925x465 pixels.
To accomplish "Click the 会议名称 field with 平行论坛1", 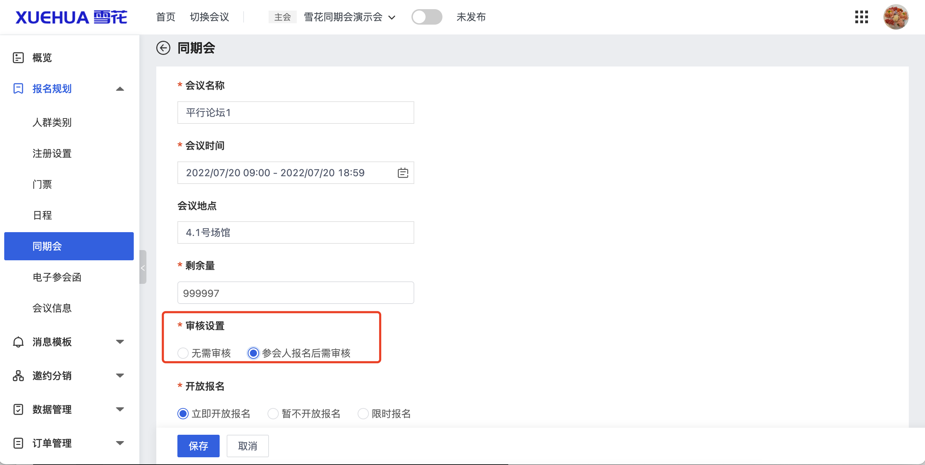I will (x=296, y=113).
